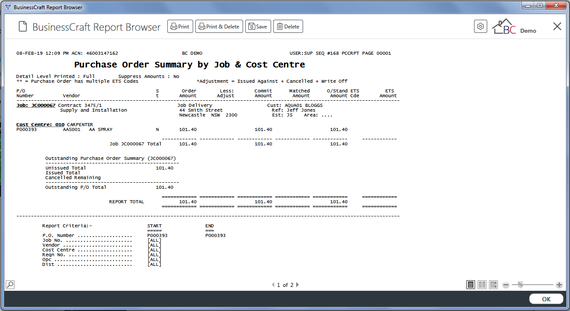Click "Job JC000067 Total" label
The width and height of the screenshot is (570, 311).
(135, 144)
